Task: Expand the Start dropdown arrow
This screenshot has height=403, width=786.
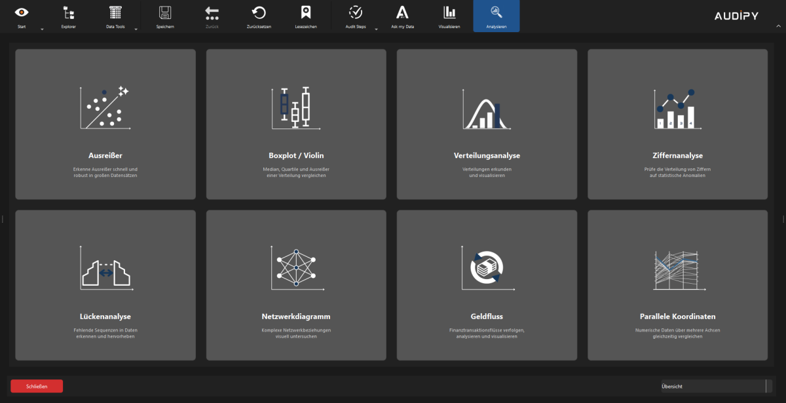Action: (x=42, y=29)
